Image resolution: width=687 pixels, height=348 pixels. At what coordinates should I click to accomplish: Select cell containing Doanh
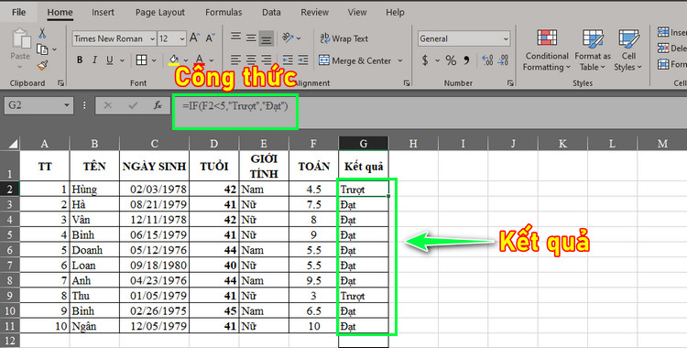(94, 250)
